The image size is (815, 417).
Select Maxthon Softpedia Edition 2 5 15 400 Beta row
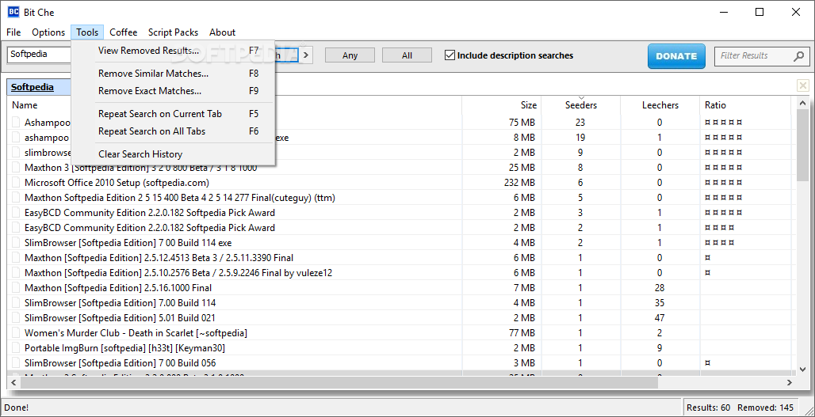[x=180, y=198]
